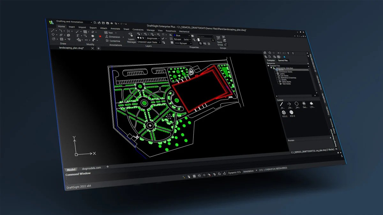Add a new document tab with plus
This screenshot has width=383, height=215.
(x=99, y=48)
